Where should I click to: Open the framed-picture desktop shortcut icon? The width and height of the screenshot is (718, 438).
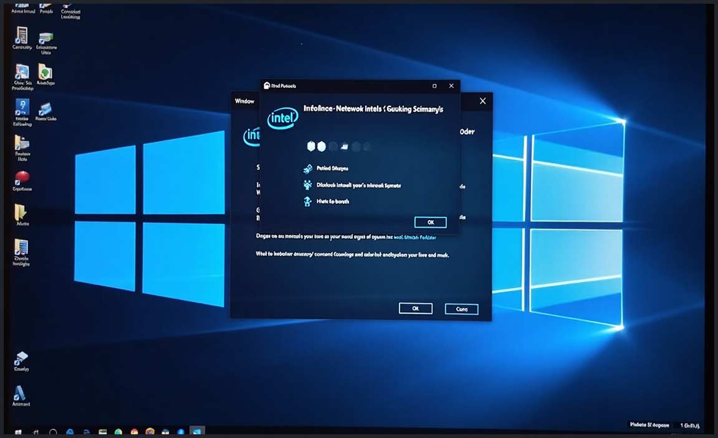pyautogui.click(x=22, y=72)
